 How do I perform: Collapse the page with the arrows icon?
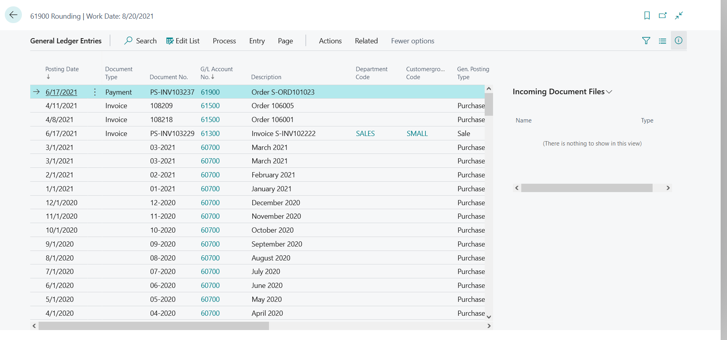coord(679,16)
